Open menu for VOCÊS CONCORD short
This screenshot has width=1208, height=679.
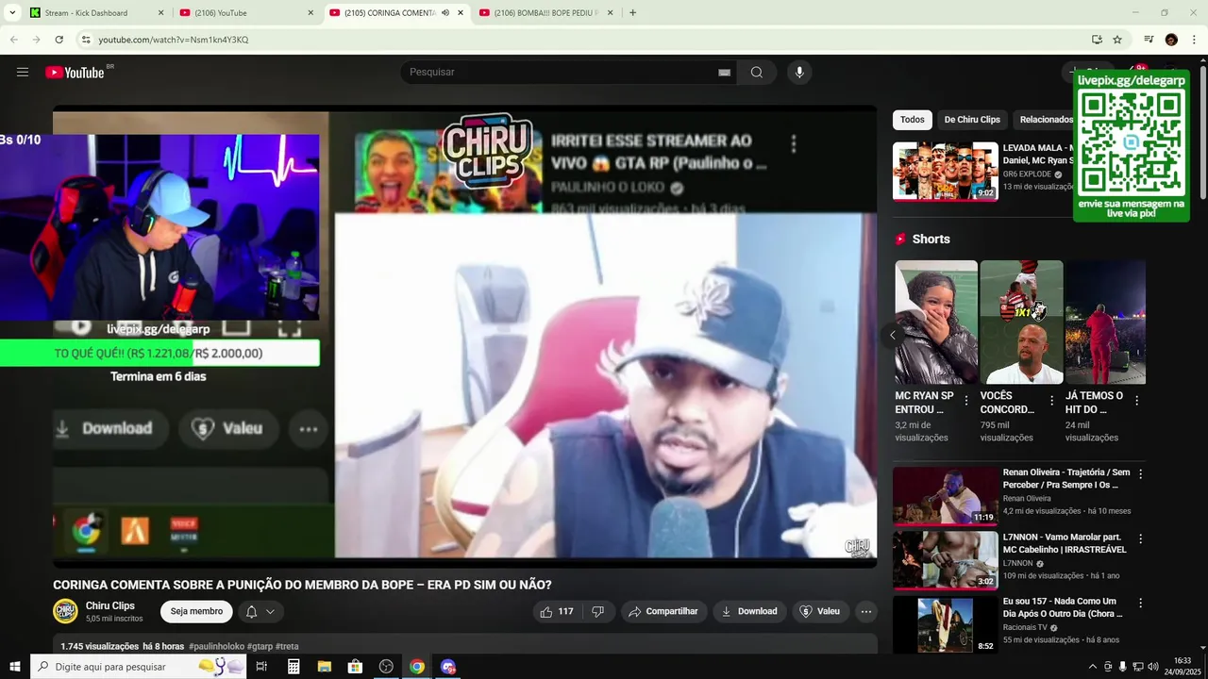(1051, 401)
